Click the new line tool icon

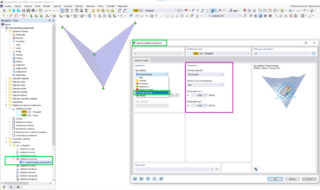point(11,16)
